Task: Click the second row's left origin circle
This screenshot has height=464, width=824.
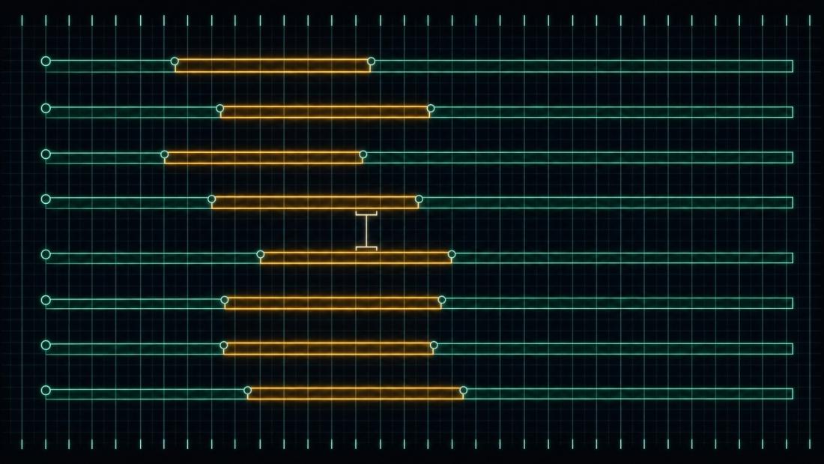Action: pyautogui.click(x=46, y=109)
